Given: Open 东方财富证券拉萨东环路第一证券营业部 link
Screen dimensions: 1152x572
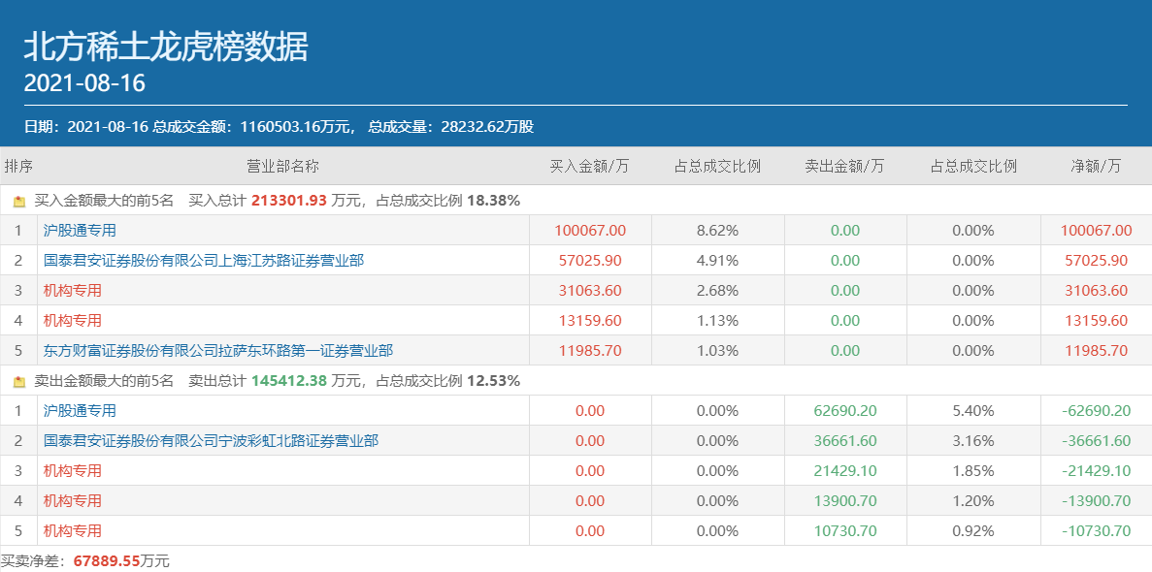Looking at the screenshot, I should pos(218,351).
